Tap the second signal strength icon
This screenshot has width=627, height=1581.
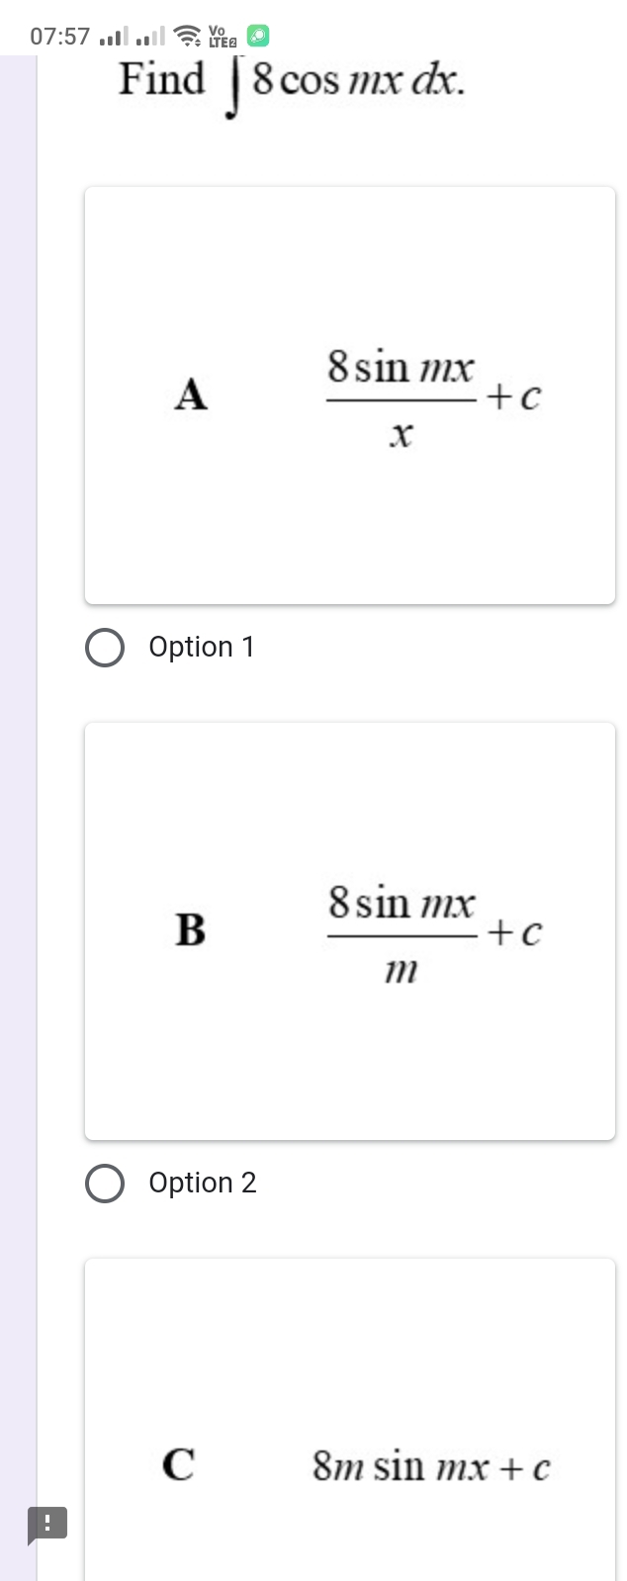(149, 39)
